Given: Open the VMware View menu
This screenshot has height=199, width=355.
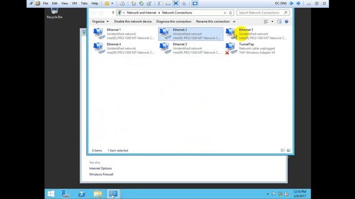Looking at the screenshot, I should point(64,3).
